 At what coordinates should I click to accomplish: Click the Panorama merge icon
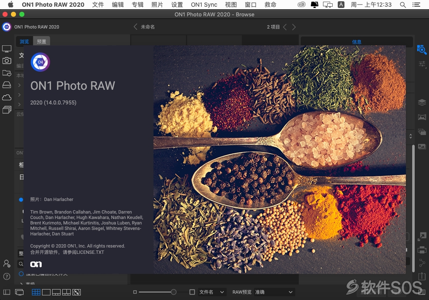point(422,117)
